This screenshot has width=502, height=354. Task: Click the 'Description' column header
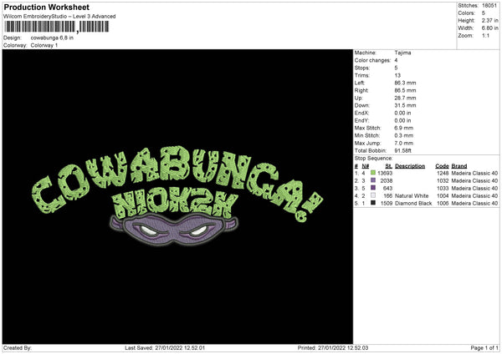point(410,166)
